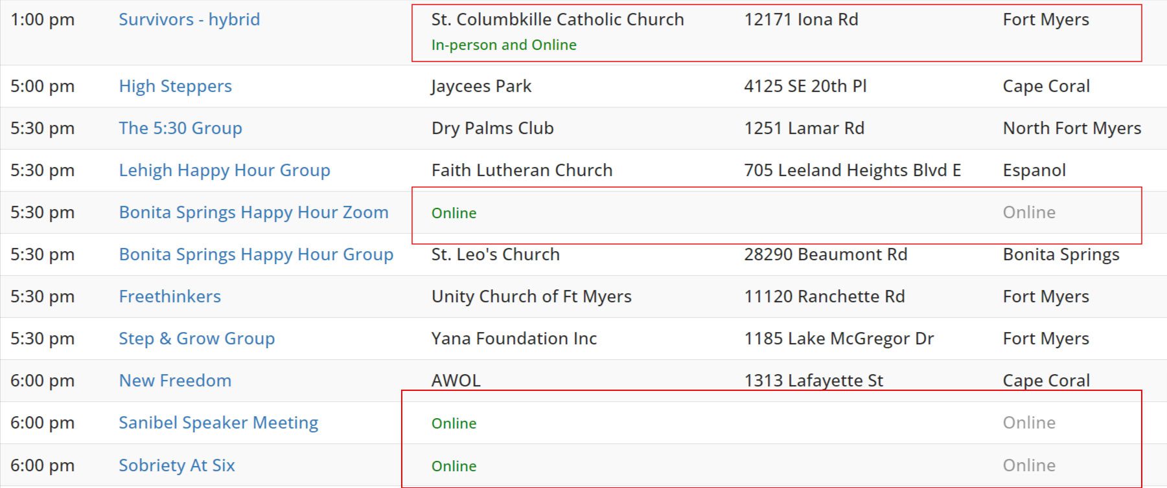Click the Dry Palms Club location
The image size is (1167, 488).
pyautogui.click(x=492, y=128)
